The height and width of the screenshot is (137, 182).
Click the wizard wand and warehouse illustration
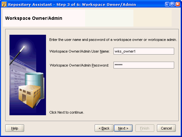(28, 75)
